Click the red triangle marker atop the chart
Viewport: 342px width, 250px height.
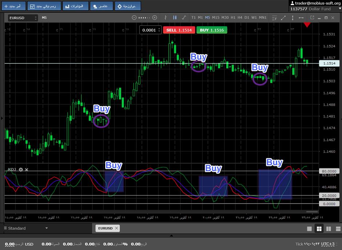click(x=307, y=25)
